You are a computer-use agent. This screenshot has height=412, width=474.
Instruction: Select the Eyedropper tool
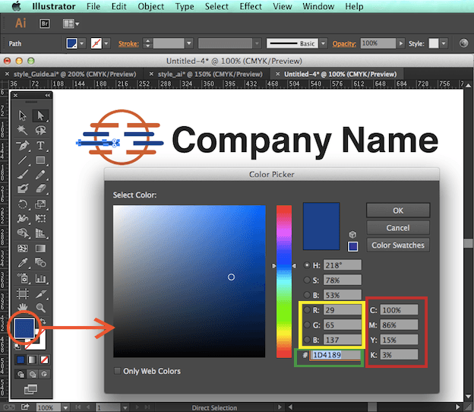pyautogui.click(x=23, y=262)
